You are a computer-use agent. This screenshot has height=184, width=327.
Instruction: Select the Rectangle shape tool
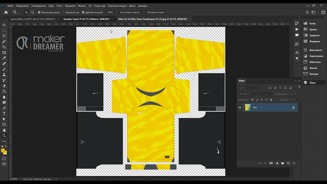pyautogui.click(x=4, y=124)
